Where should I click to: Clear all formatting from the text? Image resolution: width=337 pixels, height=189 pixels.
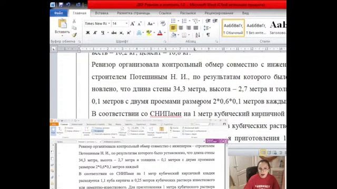(x=163, y=24)
